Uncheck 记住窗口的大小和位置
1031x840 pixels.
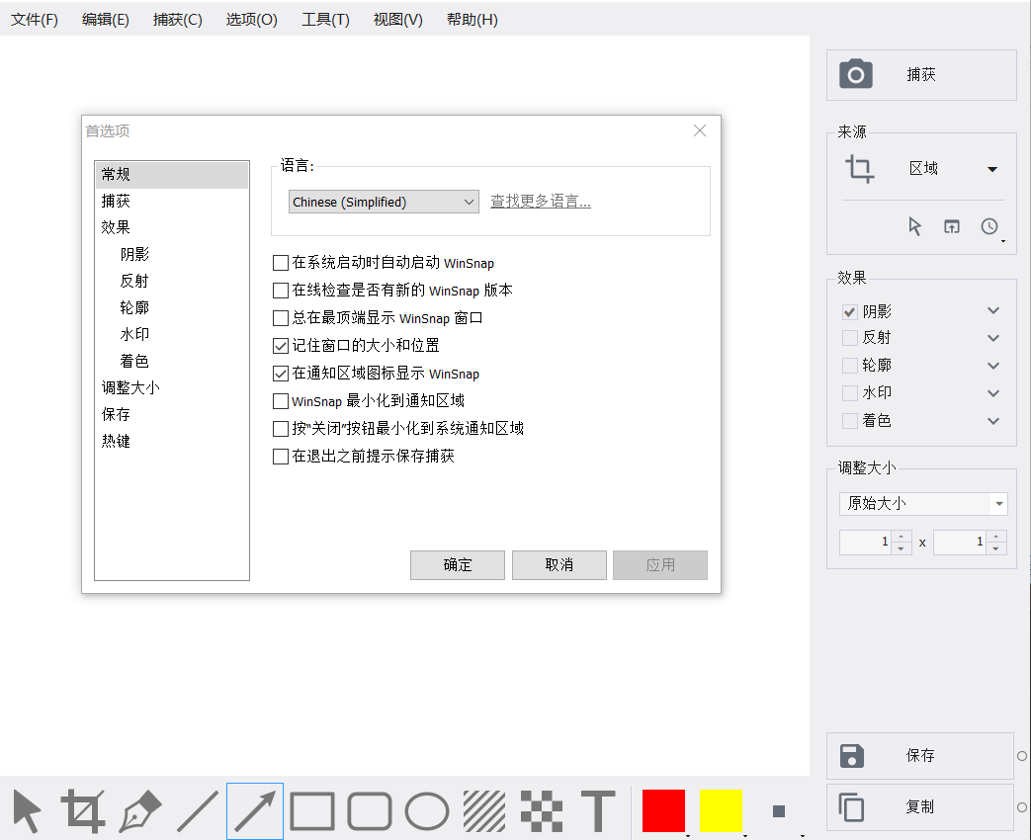point(280,346)
